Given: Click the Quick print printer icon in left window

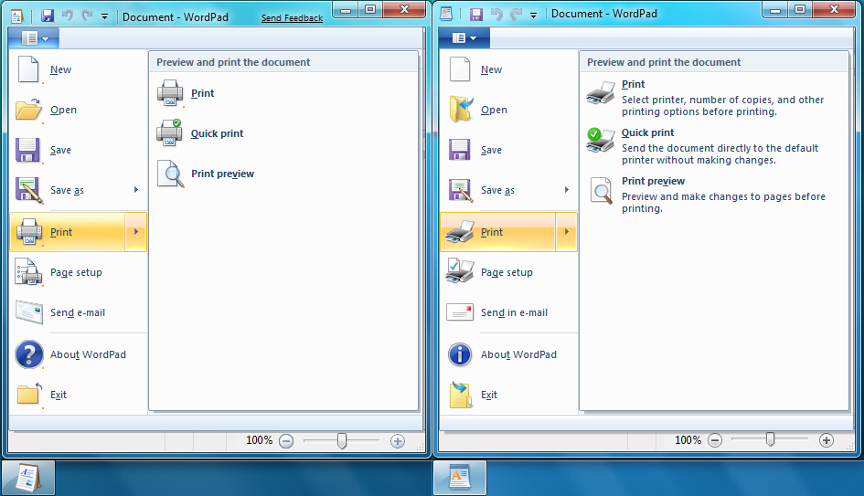Looking at the screenshot, I should pyautogui.click(x=170, y=133).
